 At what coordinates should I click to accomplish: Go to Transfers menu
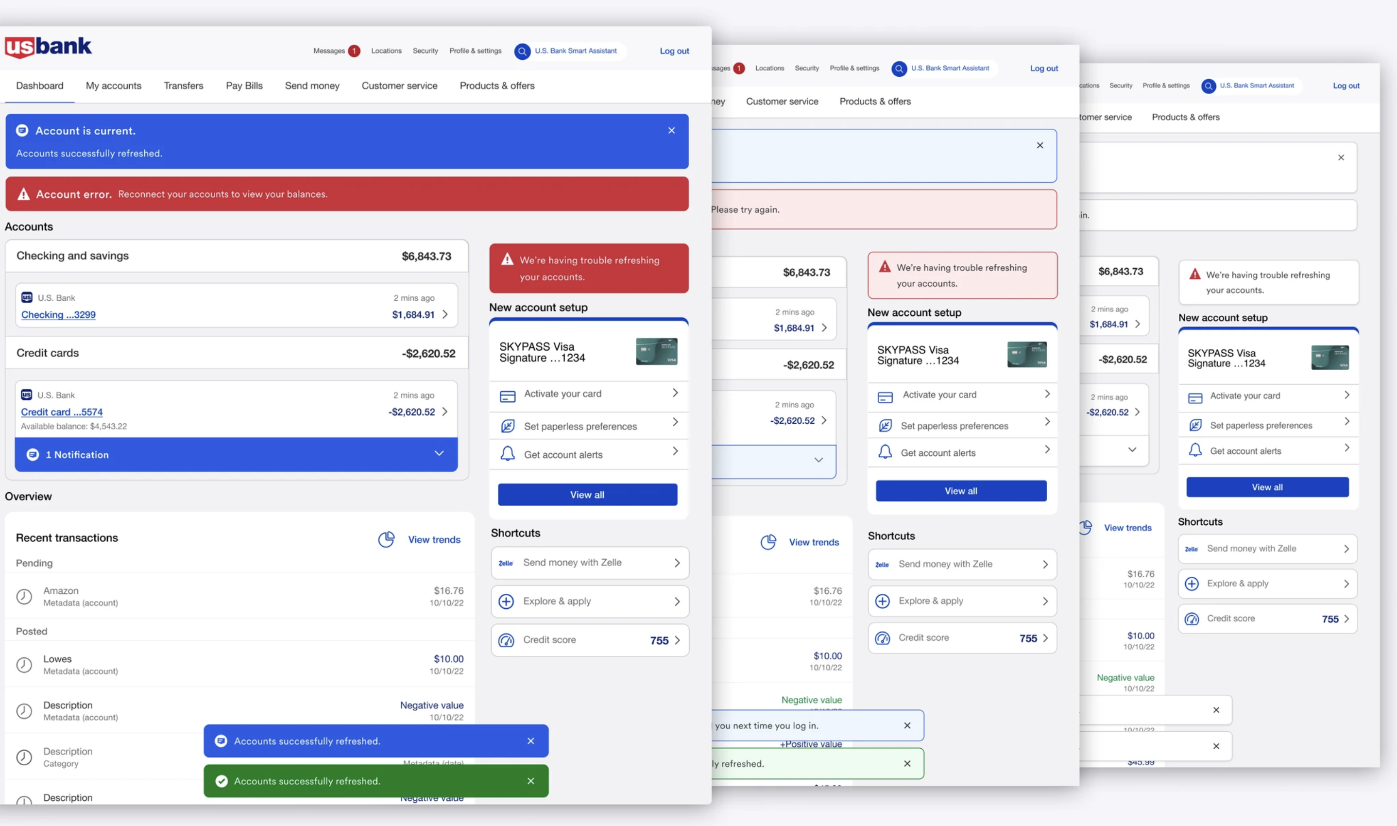tap(183, 86)
